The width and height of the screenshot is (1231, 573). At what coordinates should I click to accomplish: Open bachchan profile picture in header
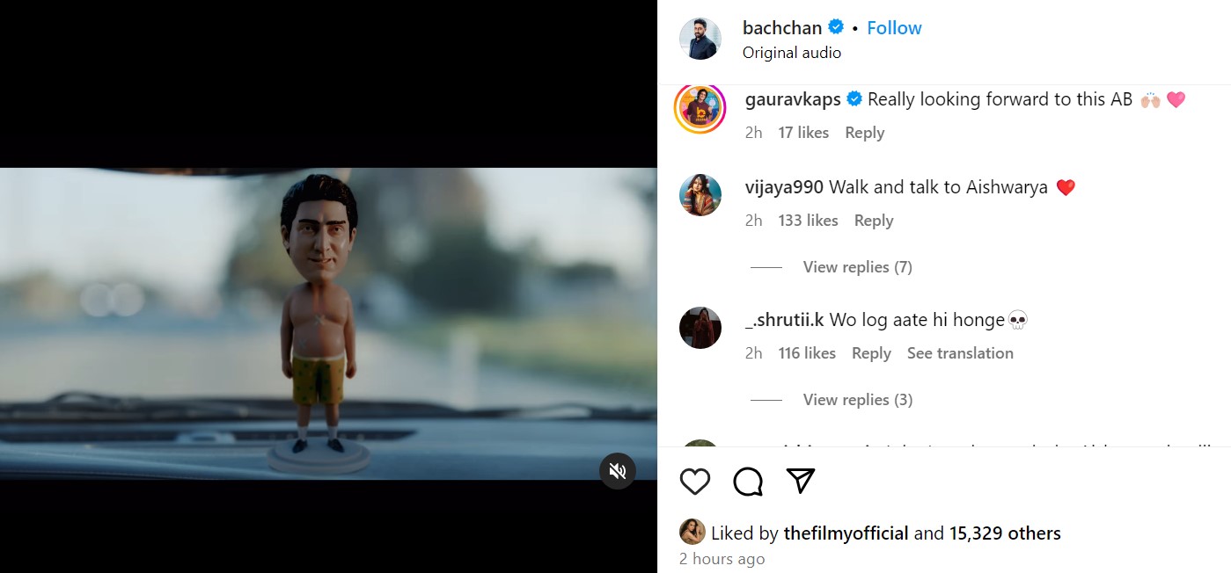click(700, 39)
